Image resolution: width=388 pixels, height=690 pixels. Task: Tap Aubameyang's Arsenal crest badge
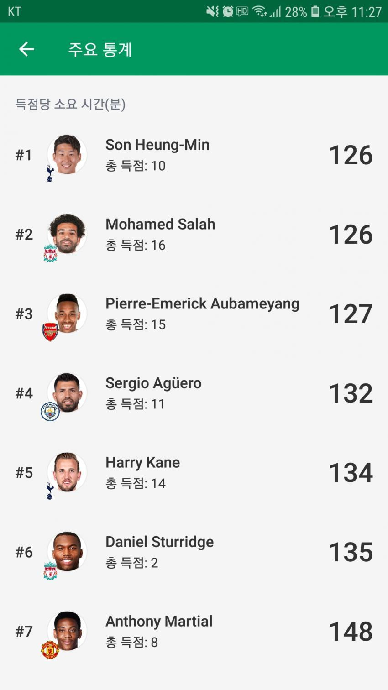point(50,332)
